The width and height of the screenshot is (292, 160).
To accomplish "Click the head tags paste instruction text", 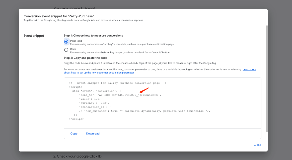I will pyautogui.click(x=140, y=63).
